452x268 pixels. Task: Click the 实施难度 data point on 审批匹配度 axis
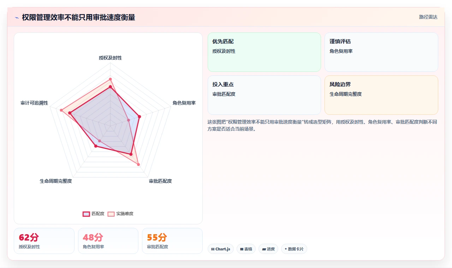click(138, 164)
